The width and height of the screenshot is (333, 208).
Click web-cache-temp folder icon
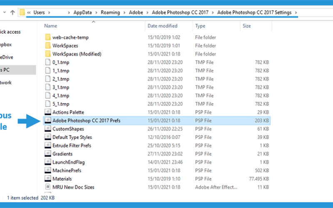click(x=48, y=37)
